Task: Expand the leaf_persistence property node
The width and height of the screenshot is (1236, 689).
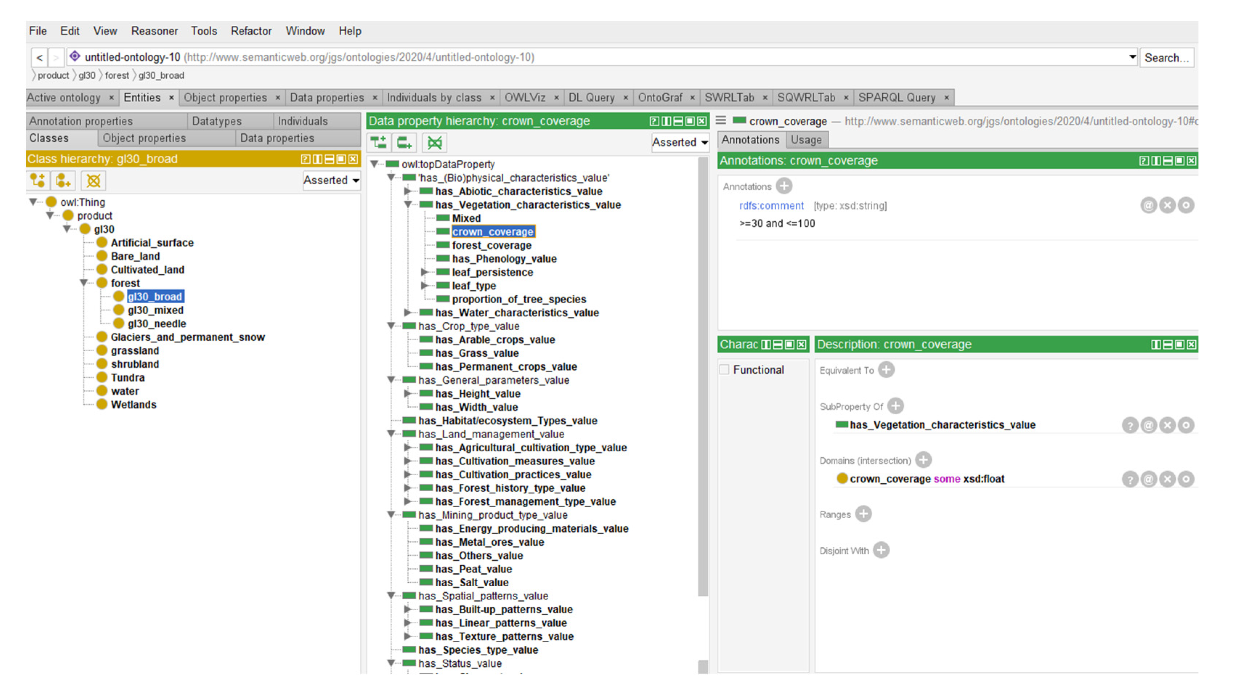Action: click(424, 272)
